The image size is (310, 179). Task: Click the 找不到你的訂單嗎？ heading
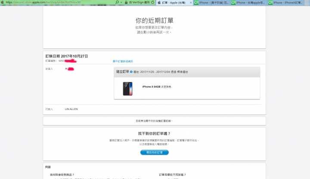(x=154, y=134)
